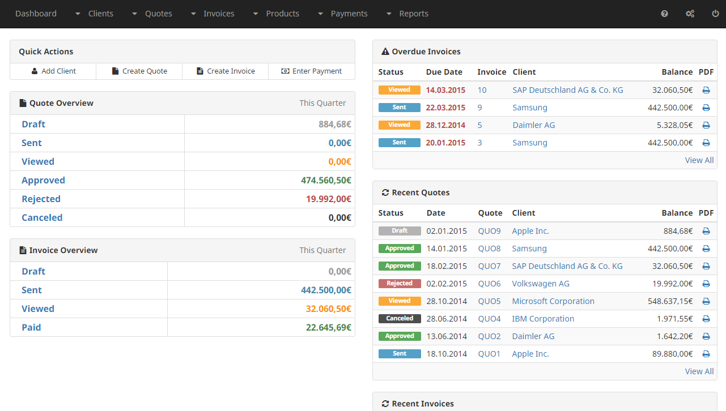Open Rejected quotes link
The height and width of the screenshot is (411, 726).
[41, 199]
